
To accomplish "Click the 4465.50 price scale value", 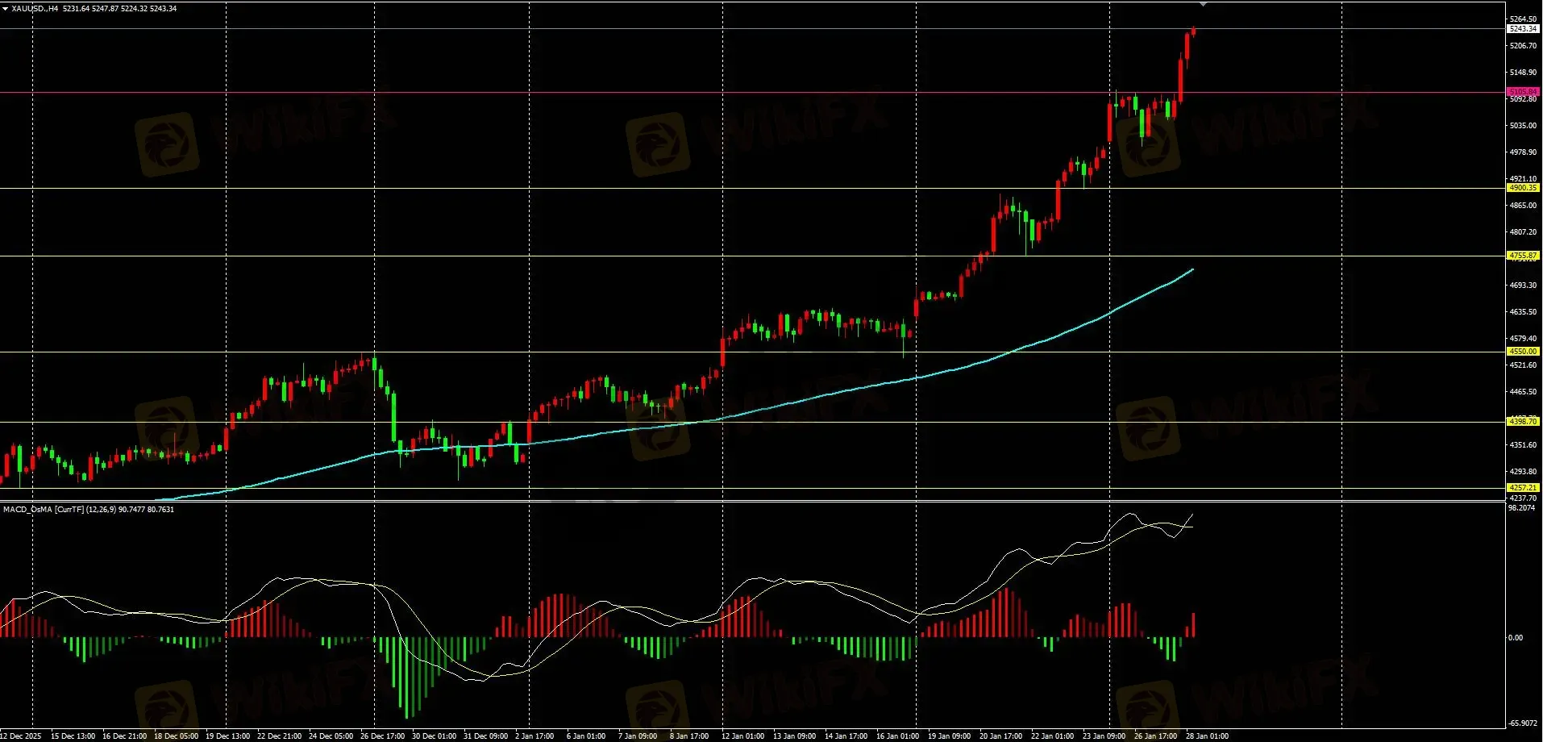I will click(1523, 392).
